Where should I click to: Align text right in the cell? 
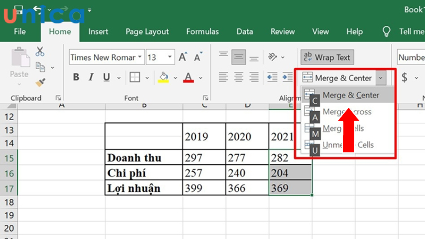[x=254, y=78]
